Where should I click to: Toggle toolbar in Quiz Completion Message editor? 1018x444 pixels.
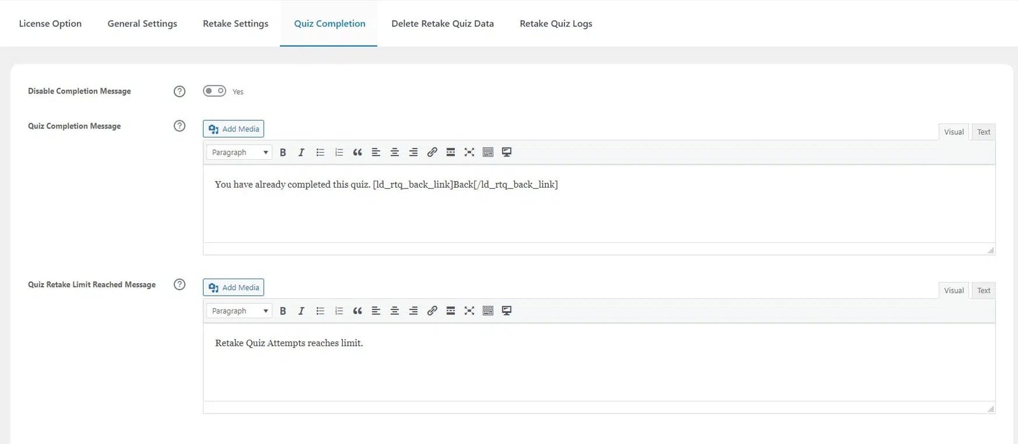point(488,152)
